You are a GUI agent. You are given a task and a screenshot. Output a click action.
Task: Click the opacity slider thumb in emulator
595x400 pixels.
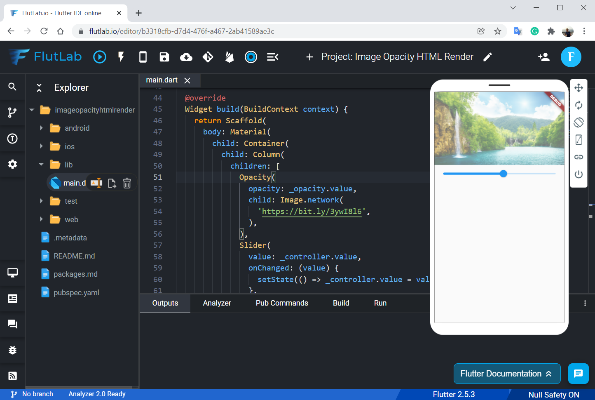(503, 174)
